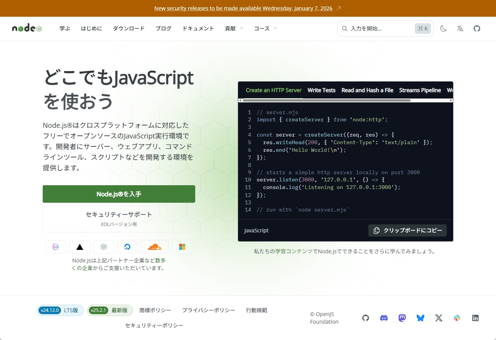Open the first purple-pink partner logo
This screenshot has width=496, height=340.
(x=56, y=247)
